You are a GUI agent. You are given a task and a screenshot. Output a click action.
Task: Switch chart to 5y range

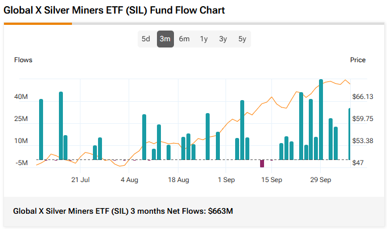point(242,39)
